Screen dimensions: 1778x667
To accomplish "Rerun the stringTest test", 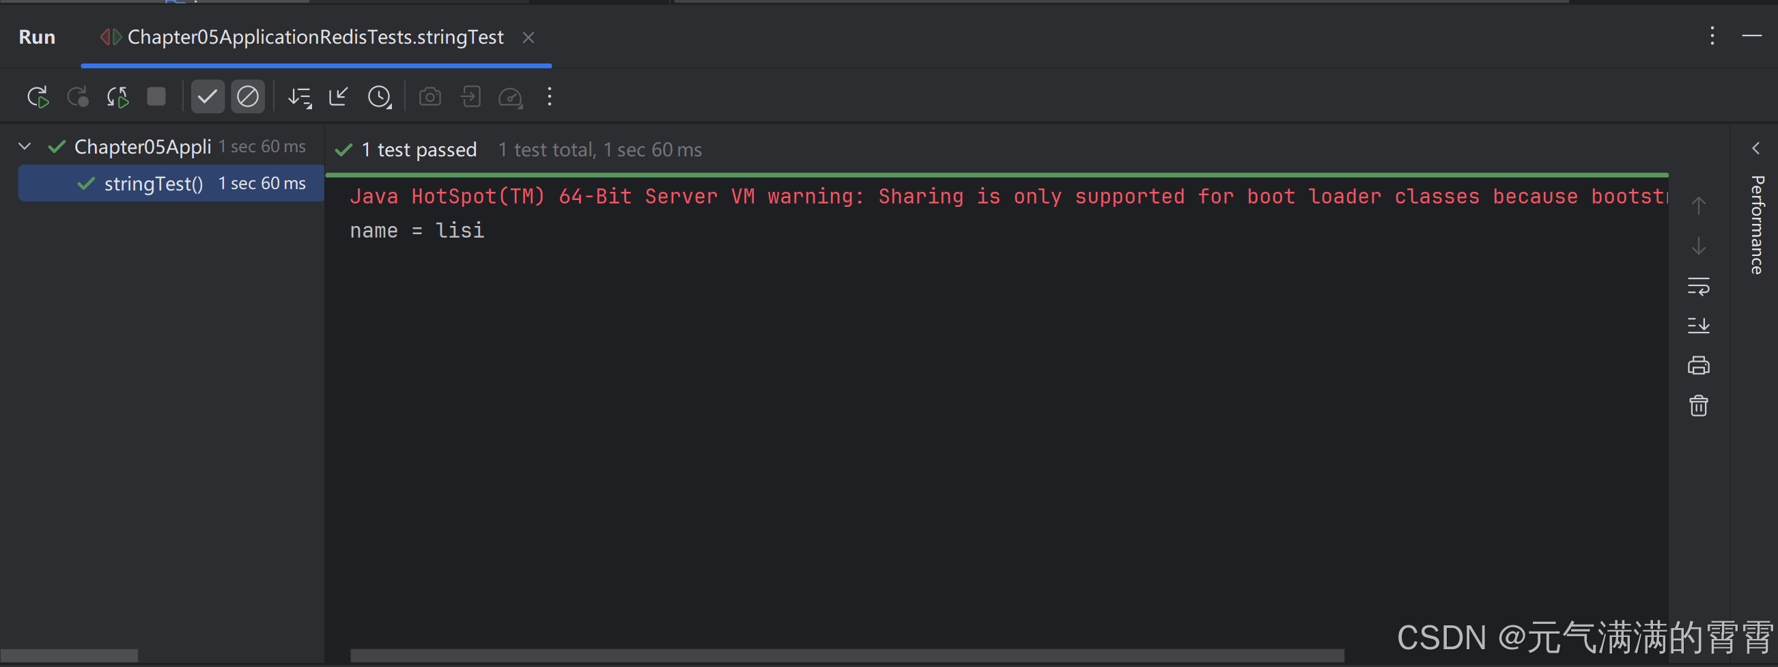I will pos(38,97).
